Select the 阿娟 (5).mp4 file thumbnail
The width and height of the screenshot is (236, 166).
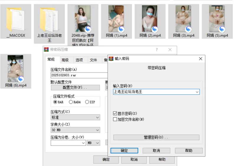point(217,19)
